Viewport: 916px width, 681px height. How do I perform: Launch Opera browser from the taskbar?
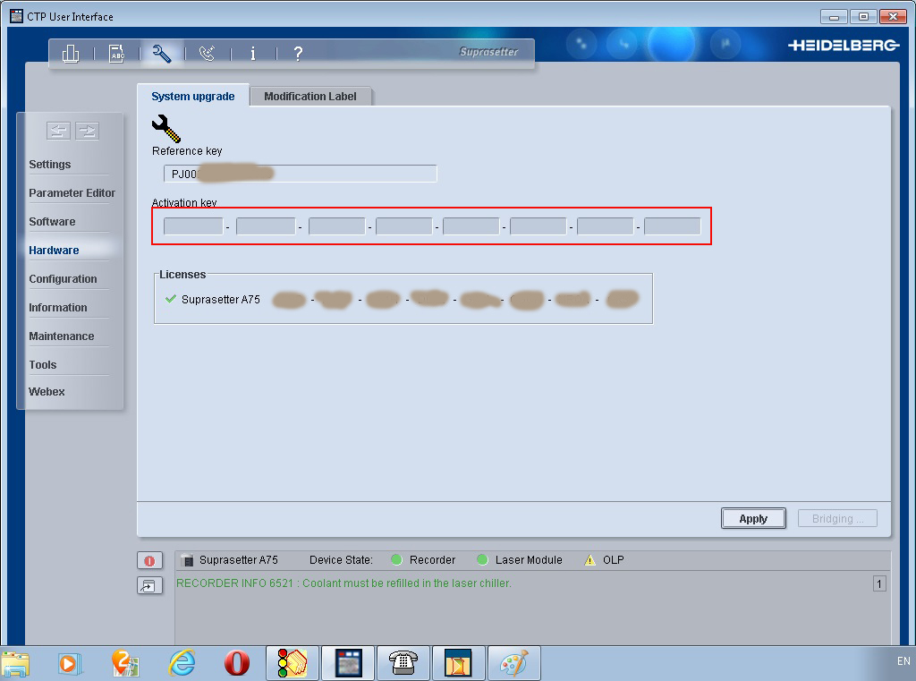[x=236, y=664]
